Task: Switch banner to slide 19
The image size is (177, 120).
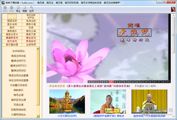Action: 168,82
